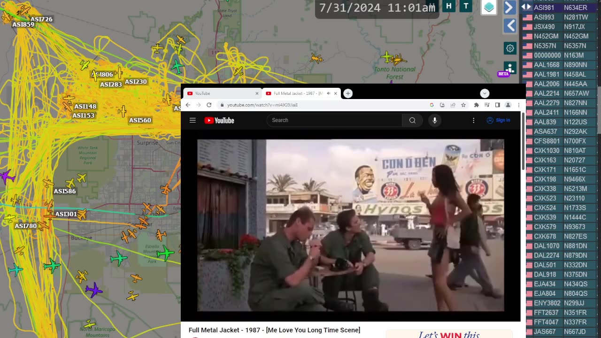The image size is (601, 338).
Task: Select the JSX490 row in aircraft list
Action: (560, 27)
